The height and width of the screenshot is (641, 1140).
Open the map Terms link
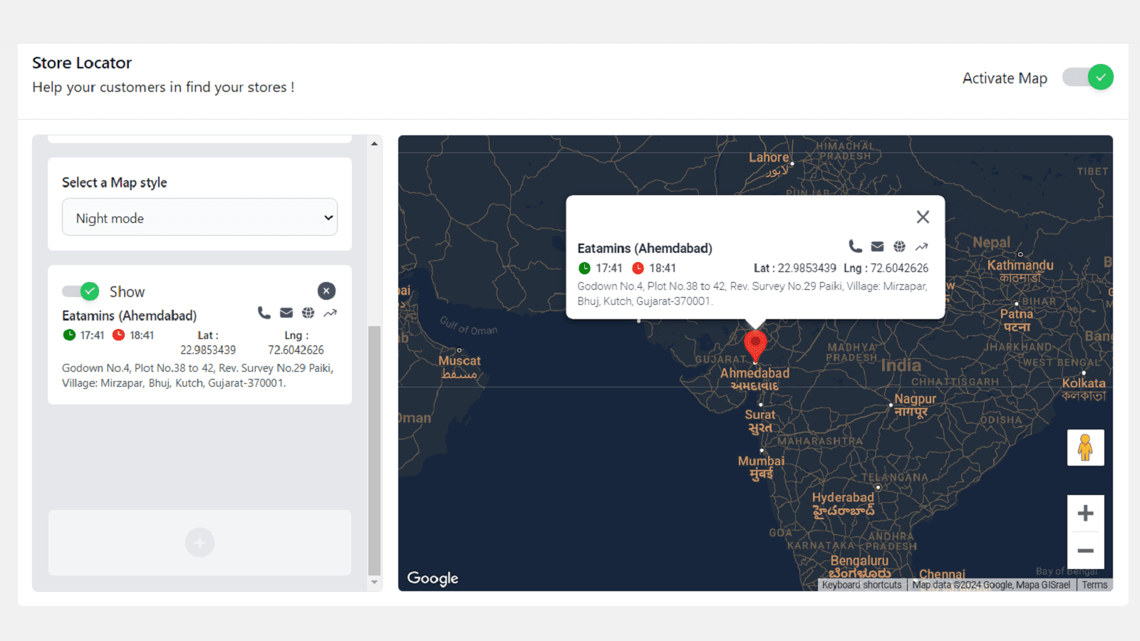point(1094,585)
